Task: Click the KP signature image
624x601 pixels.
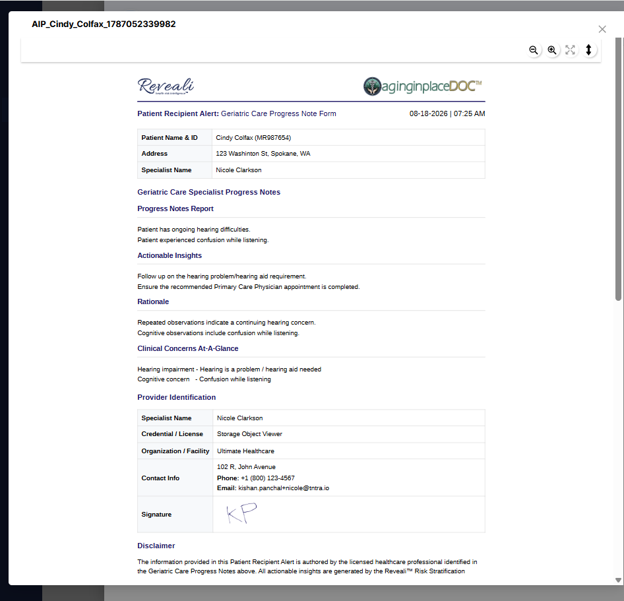Action: (241, 513)
